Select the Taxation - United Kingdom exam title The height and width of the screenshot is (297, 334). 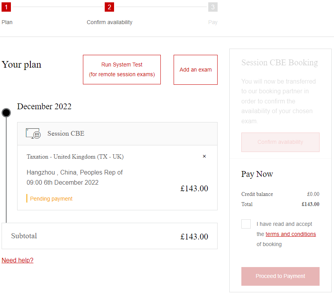pyautogui.click(x=75, y=157)
